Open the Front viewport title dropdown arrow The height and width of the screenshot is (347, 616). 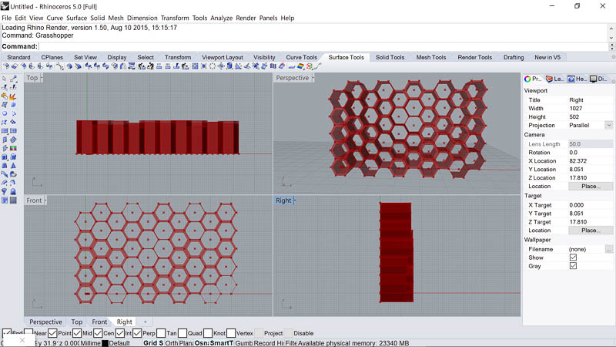click(45, 200)
